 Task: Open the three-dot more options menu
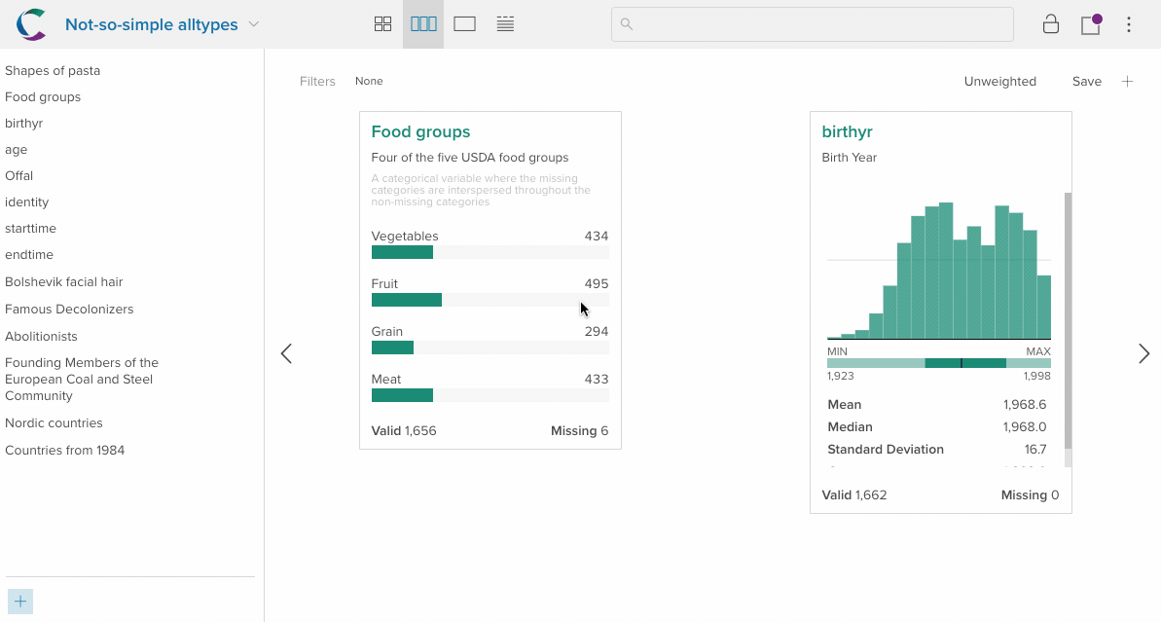[x=1129, y=24]
